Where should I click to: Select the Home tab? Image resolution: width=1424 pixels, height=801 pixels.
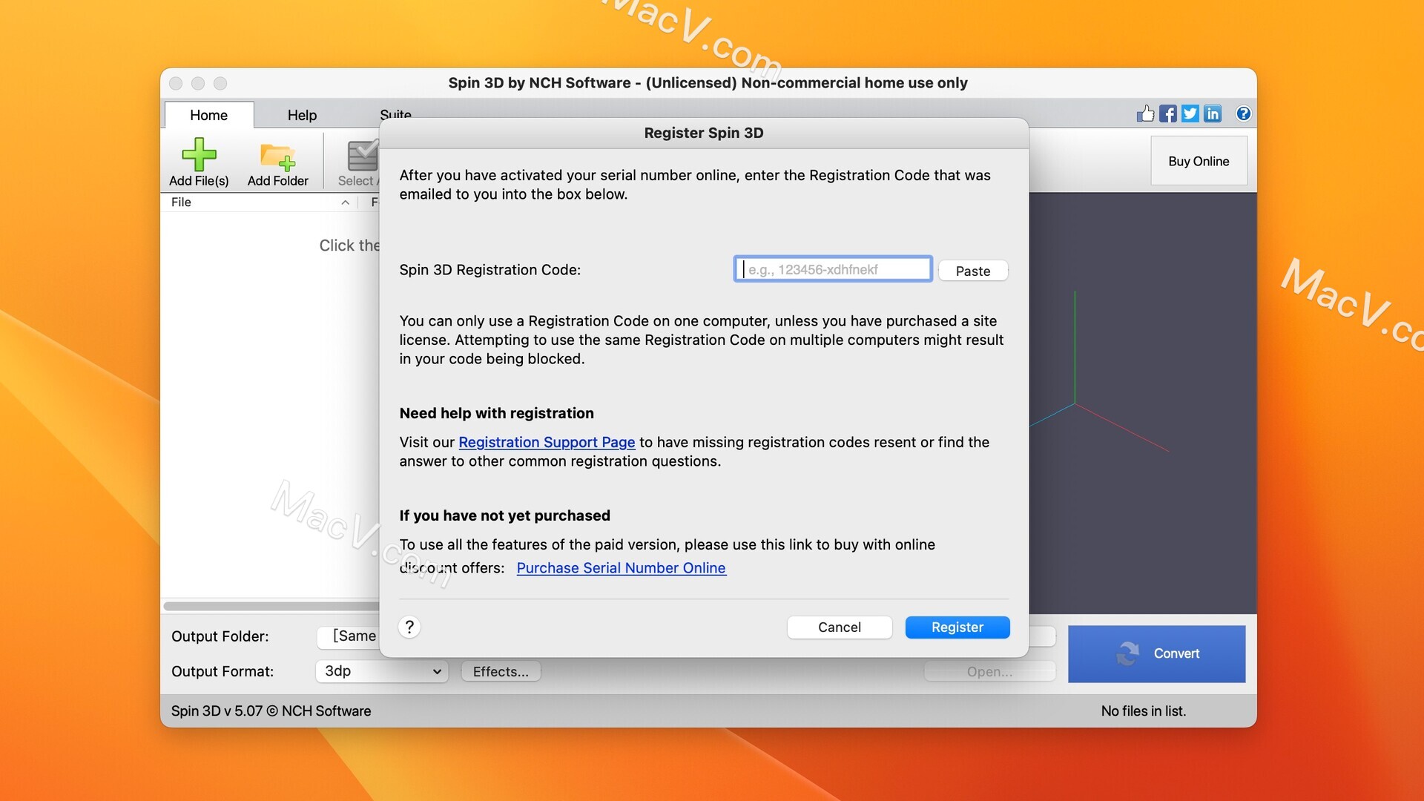pyautogui.click(x=208, y=113)
